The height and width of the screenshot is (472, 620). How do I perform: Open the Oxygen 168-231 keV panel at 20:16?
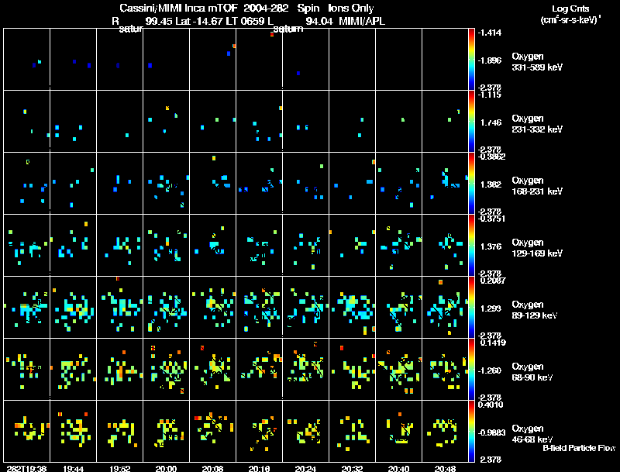[x=260, y=183]
